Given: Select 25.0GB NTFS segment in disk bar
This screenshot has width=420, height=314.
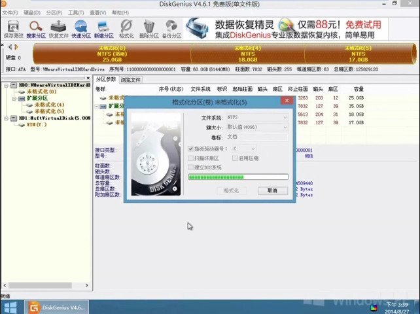Looking at the screenshot, I should tap(112, 54).
